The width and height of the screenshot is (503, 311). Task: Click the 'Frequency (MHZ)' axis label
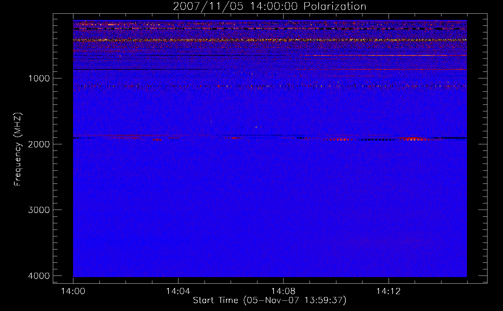[x=18, y=149]
